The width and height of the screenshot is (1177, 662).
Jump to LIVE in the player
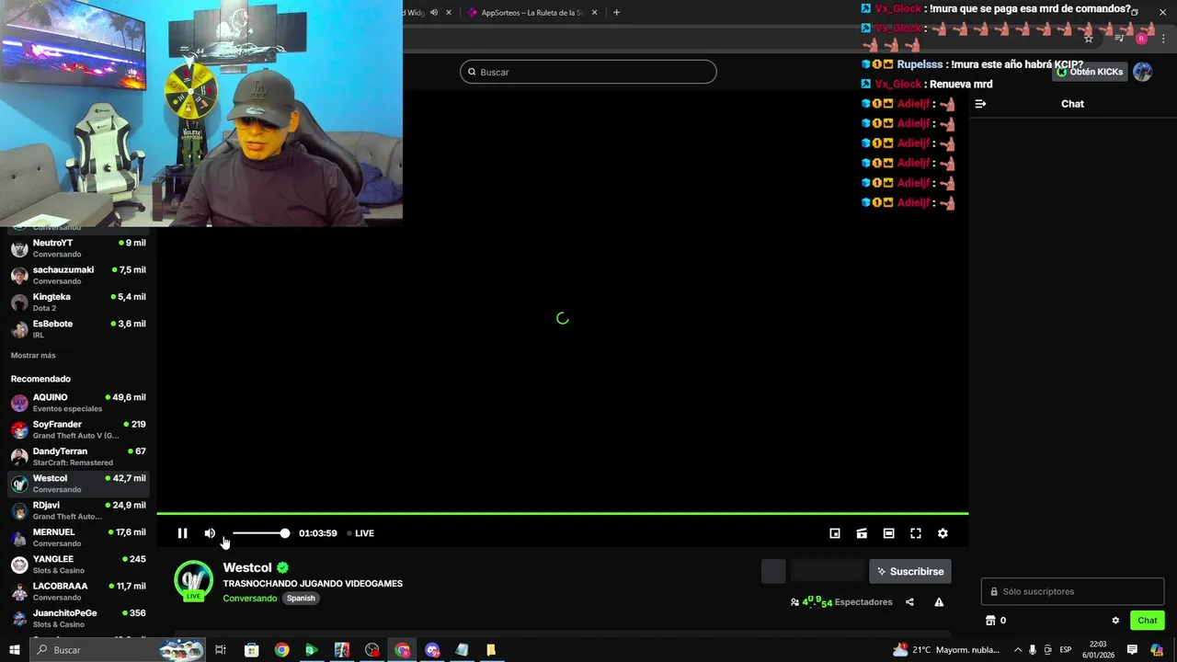tap(360, 533)
